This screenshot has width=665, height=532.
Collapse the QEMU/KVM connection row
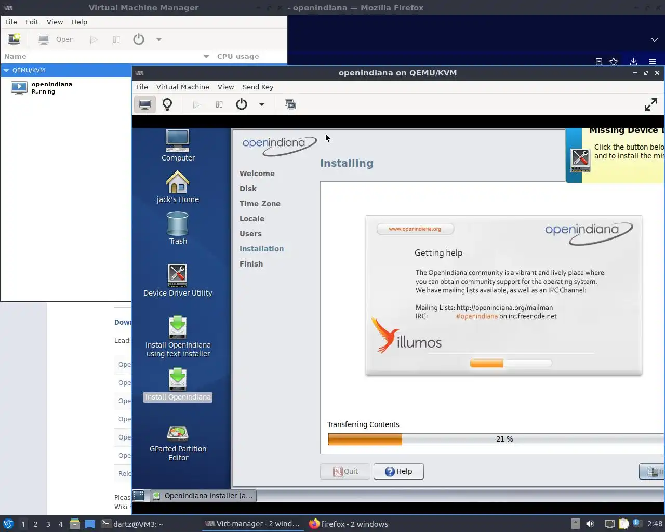click(x=6, y=70)
